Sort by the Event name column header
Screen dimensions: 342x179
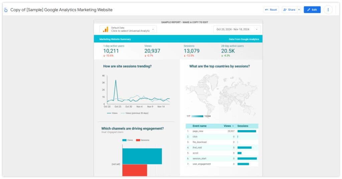tap(199, 126)
